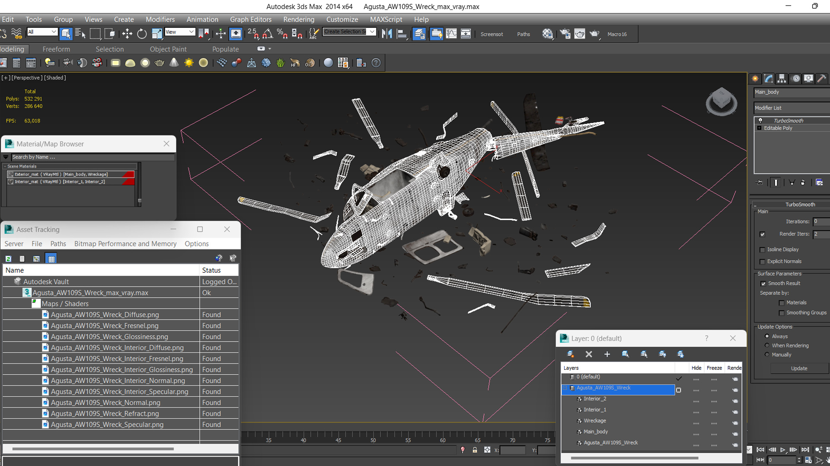The image size is (830, 466).
Task: Enable Explicit Normals checkbox
Action: point(762,262)
